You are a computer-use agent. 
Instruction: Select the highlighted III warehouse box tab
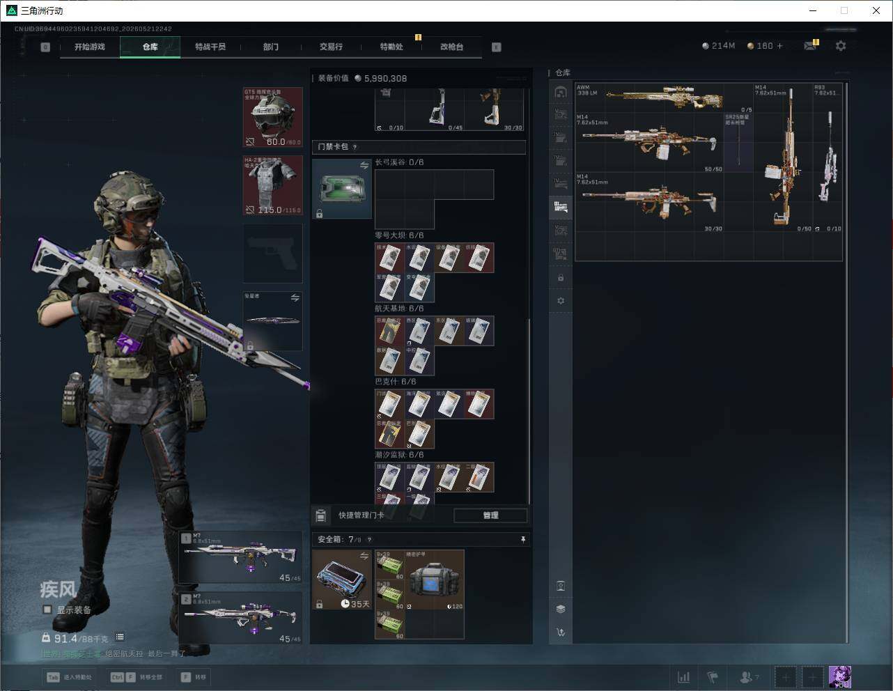tap(561, 206)
